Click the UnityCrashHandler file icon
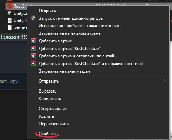This screenshot has width=172, height=140. click(x=10, y=13)
